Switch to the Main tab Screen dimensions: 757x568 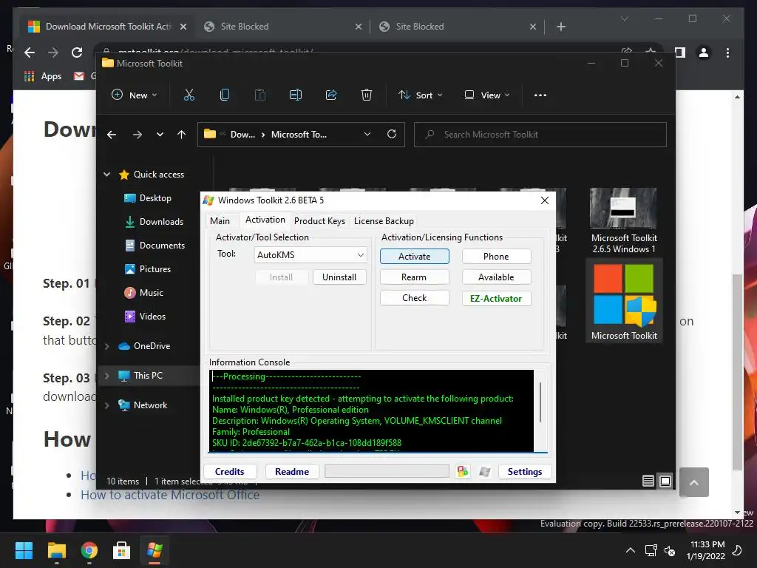pos(220,220)
